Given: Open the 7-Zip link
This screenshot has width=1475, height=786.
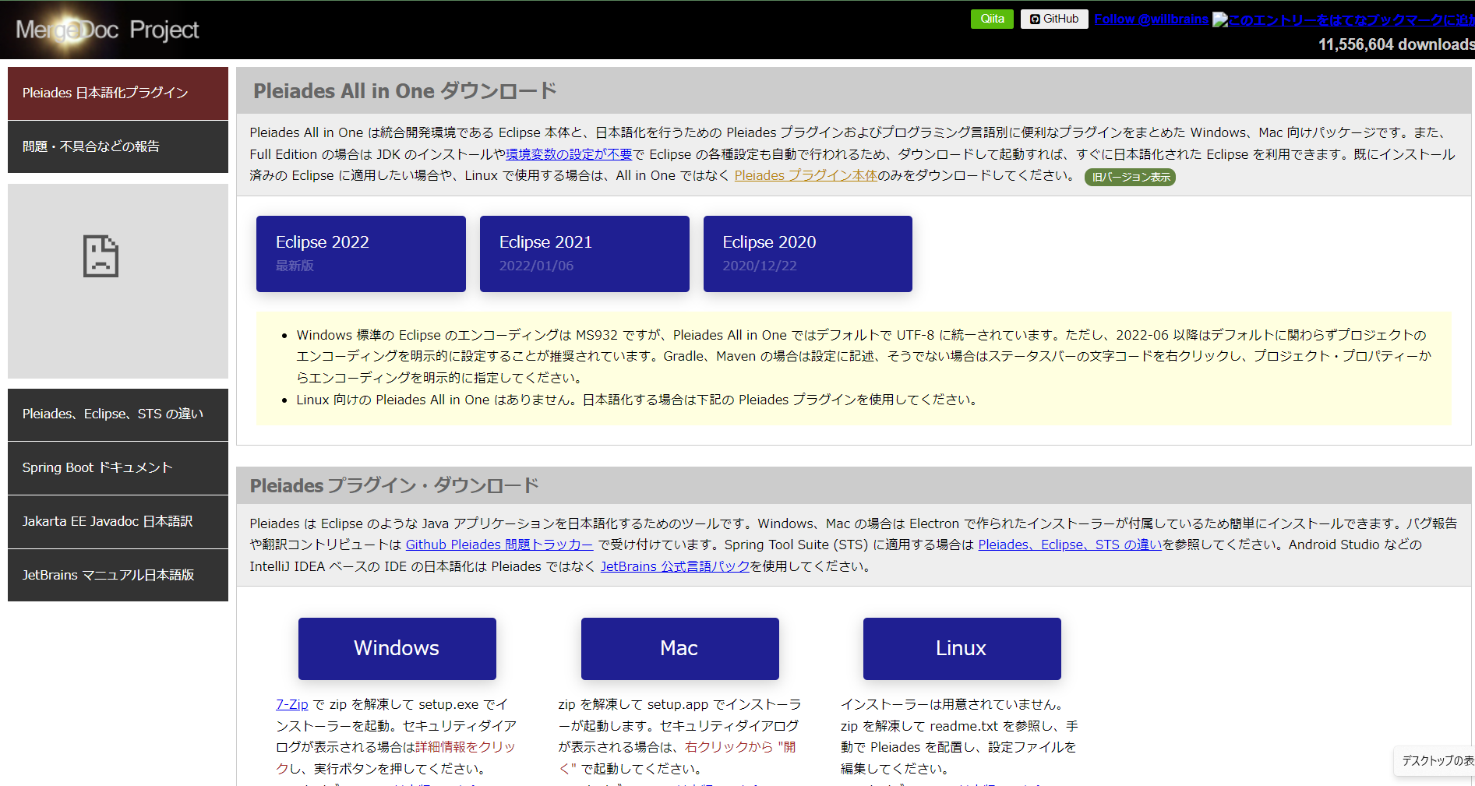Looking at the screenshot, I should click(x=292, y=704).
